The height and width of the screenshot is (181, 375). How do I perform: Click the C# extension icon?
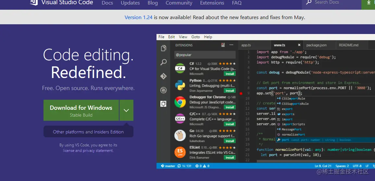pyautogui.click(x=180, y=68)
